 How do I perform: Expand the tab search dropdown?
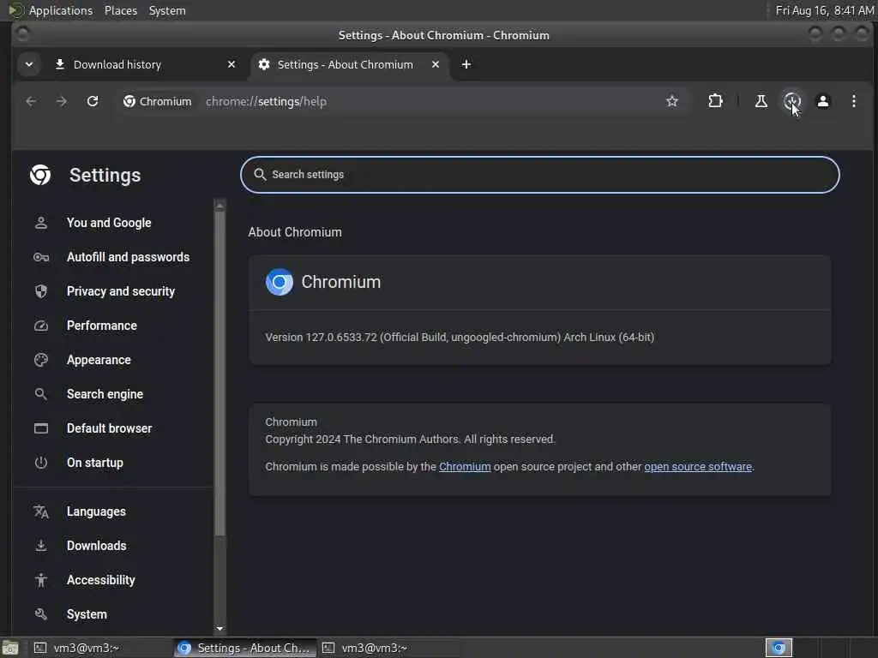(x=29, y=64)
